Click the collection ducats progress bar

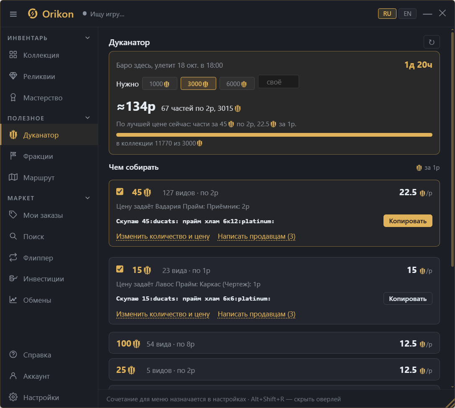[x=274, y=135]
